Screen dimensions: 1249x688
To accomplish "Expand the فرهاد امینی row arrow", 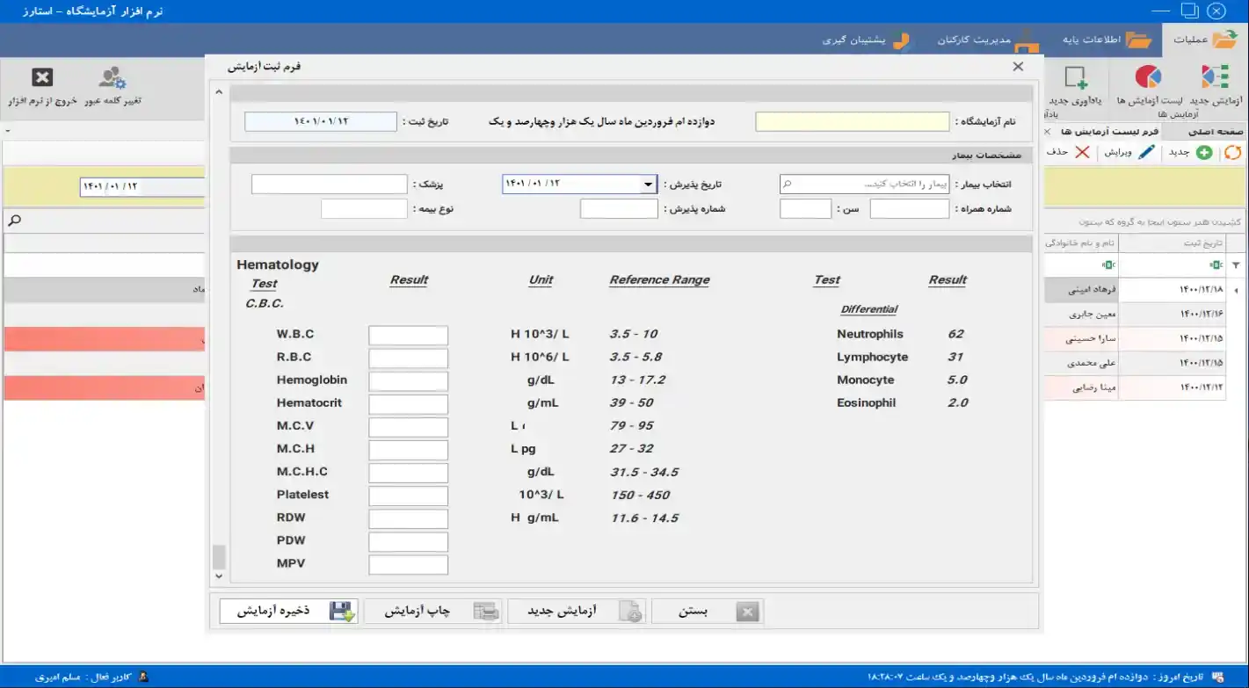I will point(1239,290).
